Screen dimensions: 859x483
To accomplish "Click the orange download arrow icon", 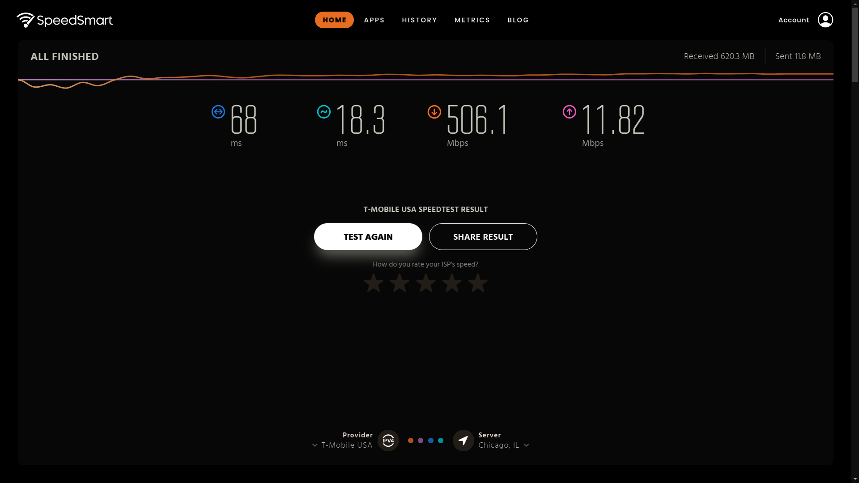I will tap(434, 112).
